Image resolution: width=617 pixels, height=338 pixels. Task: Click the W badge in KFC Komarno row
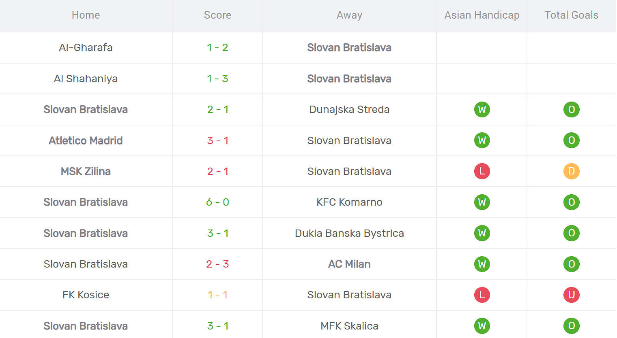click(482, 202)
